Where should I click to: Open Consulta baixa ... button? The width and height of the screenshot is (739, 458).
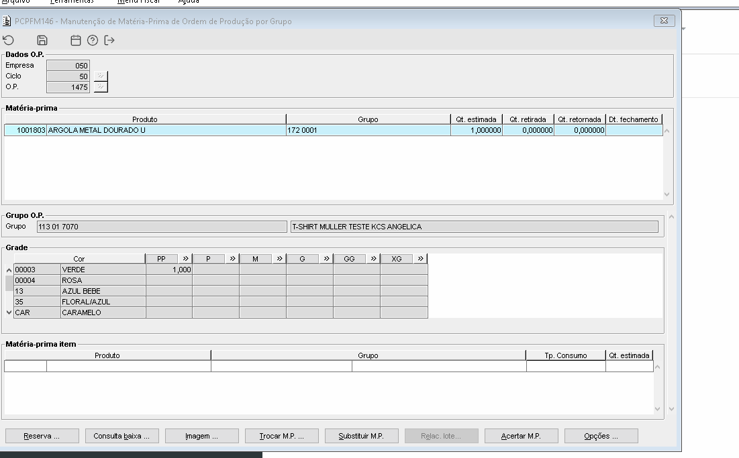121,436
